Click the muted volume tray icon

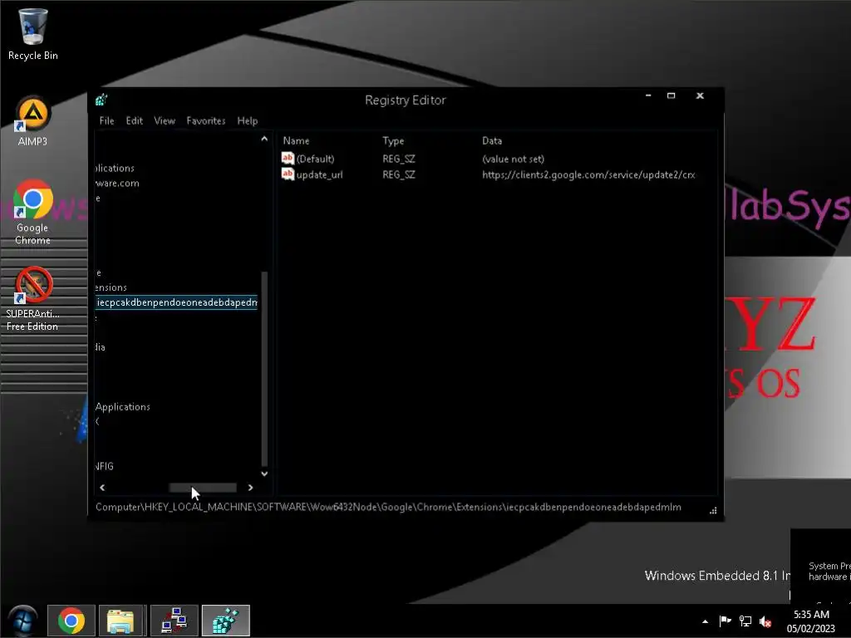(765, 621)
